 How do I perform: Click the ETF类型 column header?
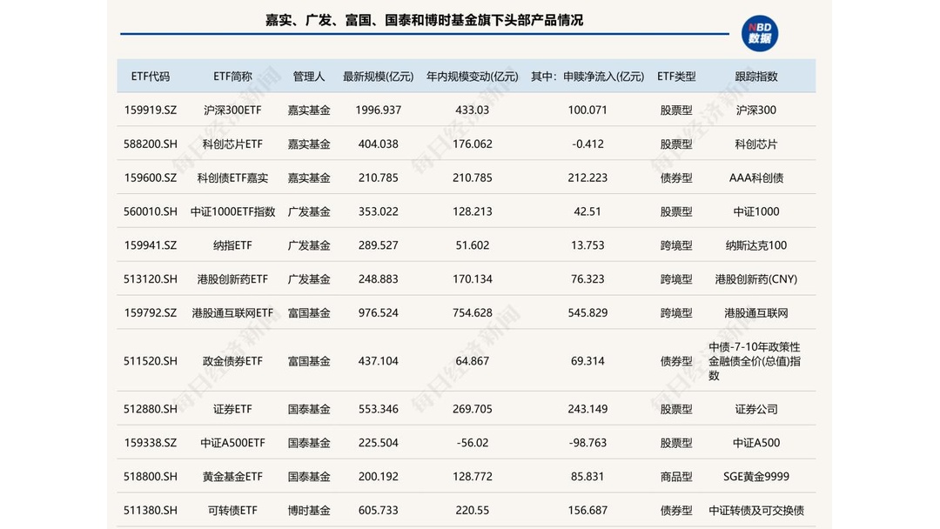[675, 76]
